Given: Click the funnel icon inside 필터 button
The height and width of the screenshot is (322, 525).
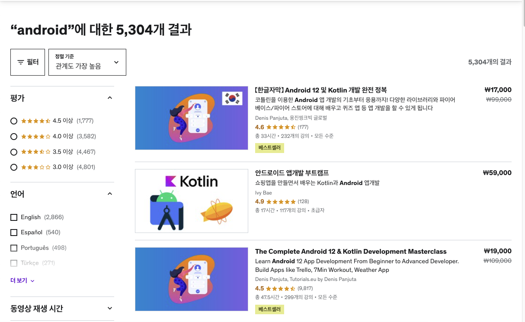Looking at the screenshot, I should pos(21,62).
